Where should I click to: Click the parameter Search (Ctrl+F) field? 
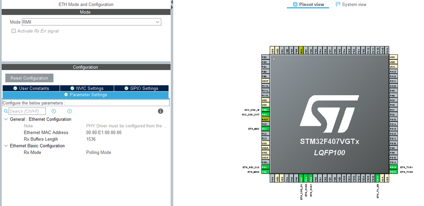(x=27, y=111)
